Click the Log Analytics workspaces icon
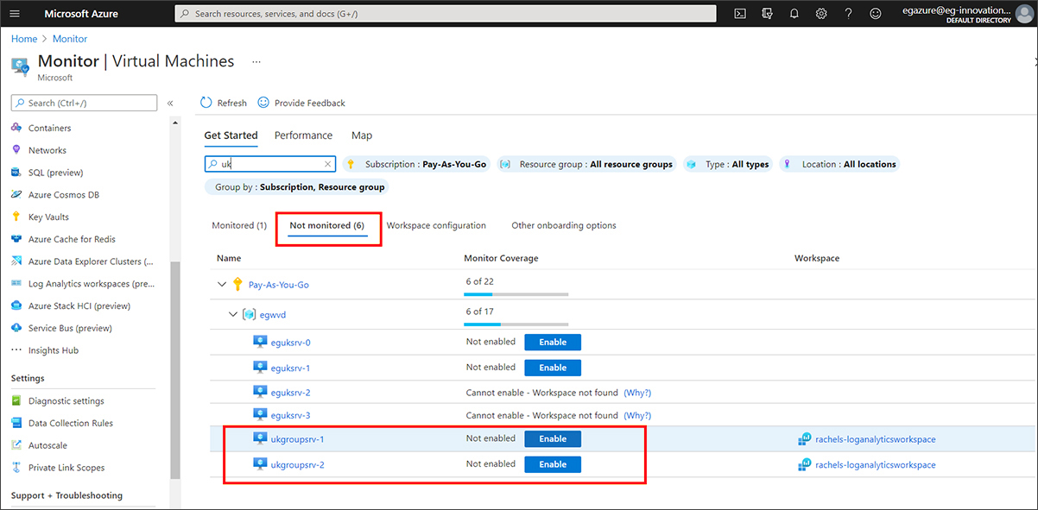Viewport: 1038px width, 510px height. pos(16,284)
